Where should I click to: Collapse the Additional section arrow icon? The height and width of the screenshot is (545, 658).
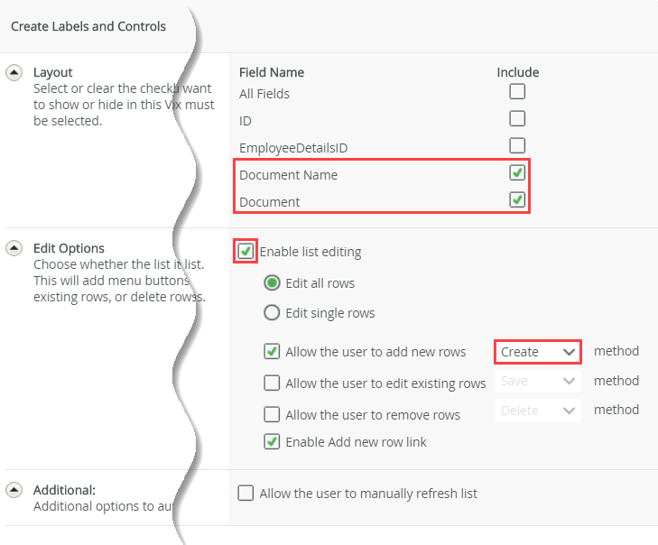pos(14,490)
